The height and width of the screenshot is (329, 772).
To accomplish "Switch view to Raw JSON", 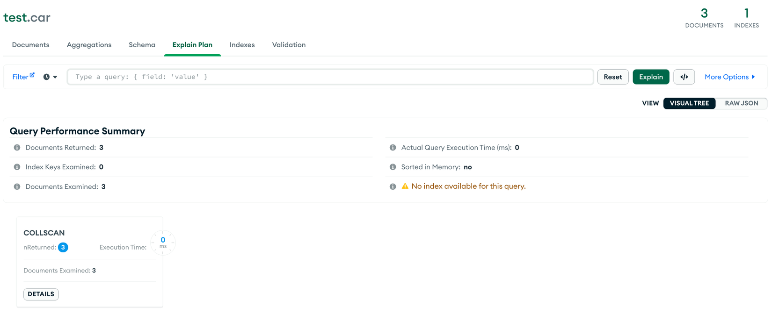I will [741, 103].
